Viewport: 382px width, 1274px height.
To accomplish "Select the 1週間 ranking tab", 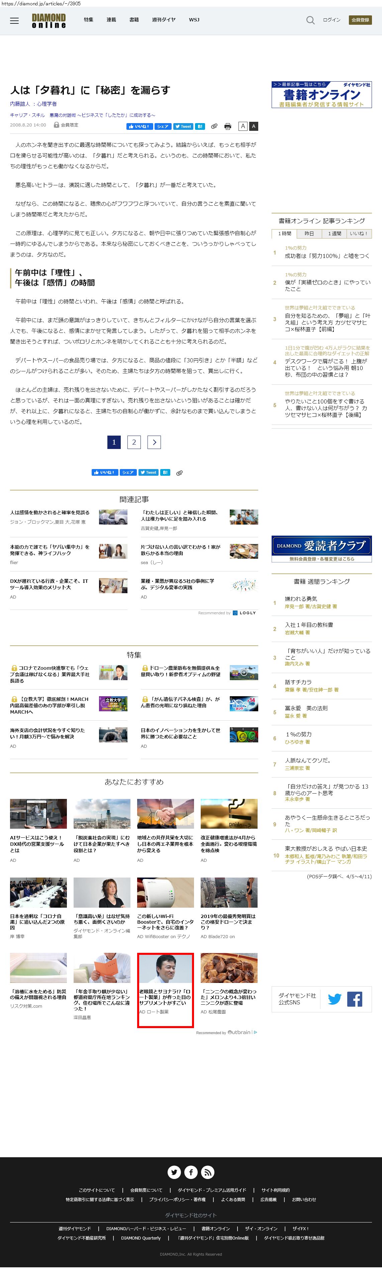I will click(334, 234).
